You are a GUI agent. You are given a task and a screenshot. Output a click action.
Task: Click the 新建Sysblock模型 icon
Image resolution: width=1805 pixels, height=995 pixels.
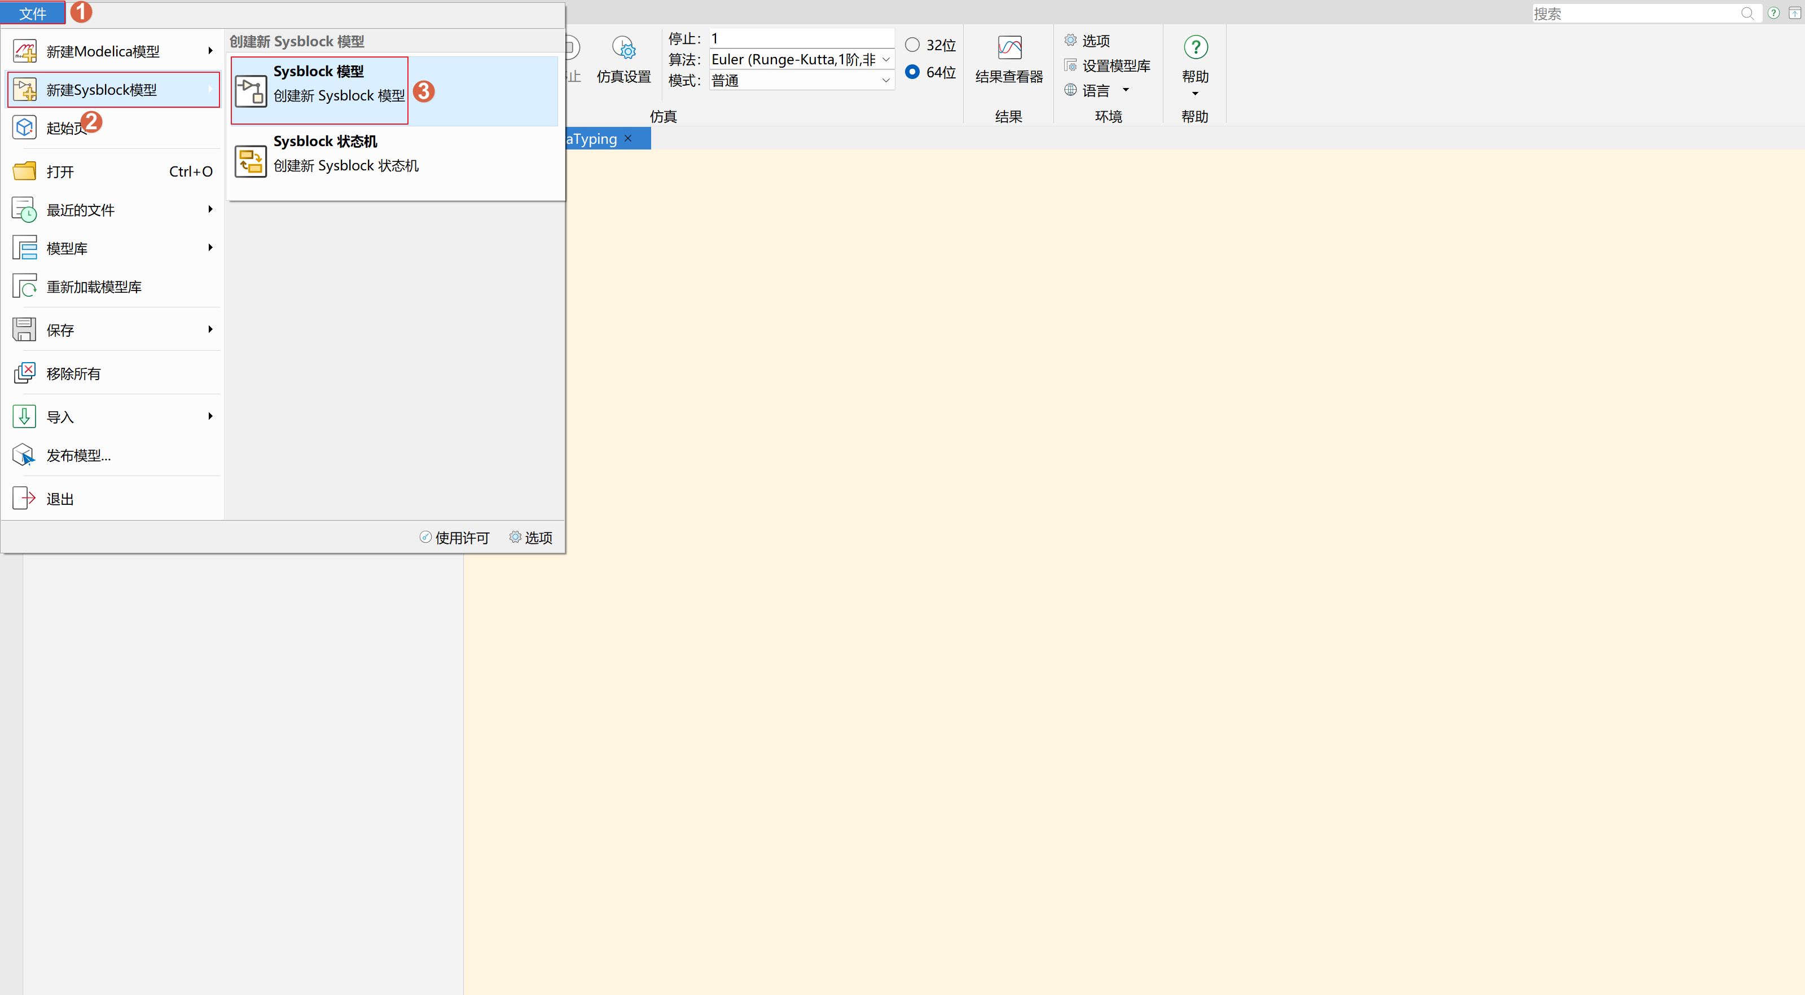pos(24,90)
